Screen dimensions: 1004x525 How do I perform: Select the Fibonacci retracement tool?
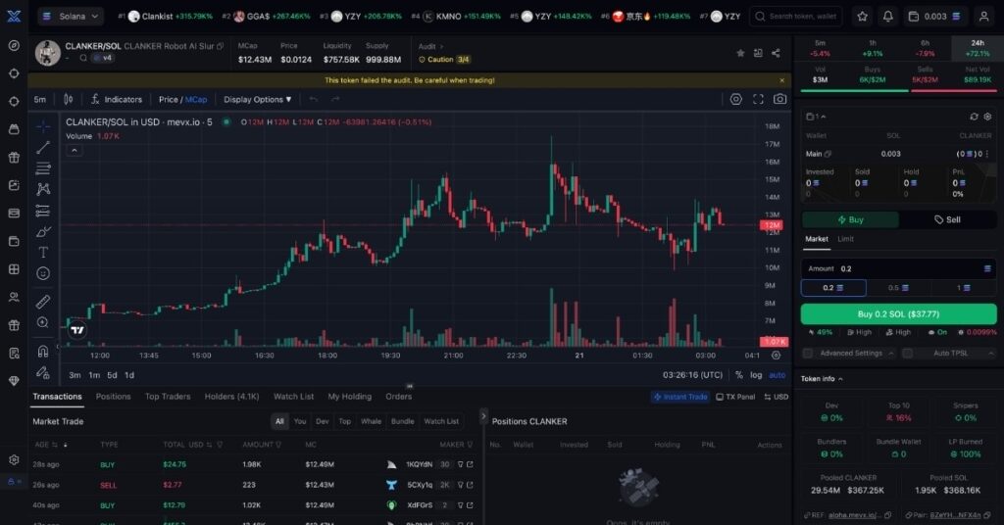(43, 168)
